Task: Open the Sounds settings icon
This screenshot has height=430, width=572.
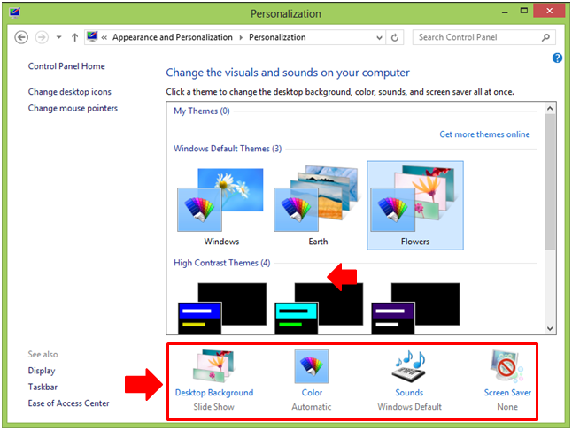Action: [409, 367]
